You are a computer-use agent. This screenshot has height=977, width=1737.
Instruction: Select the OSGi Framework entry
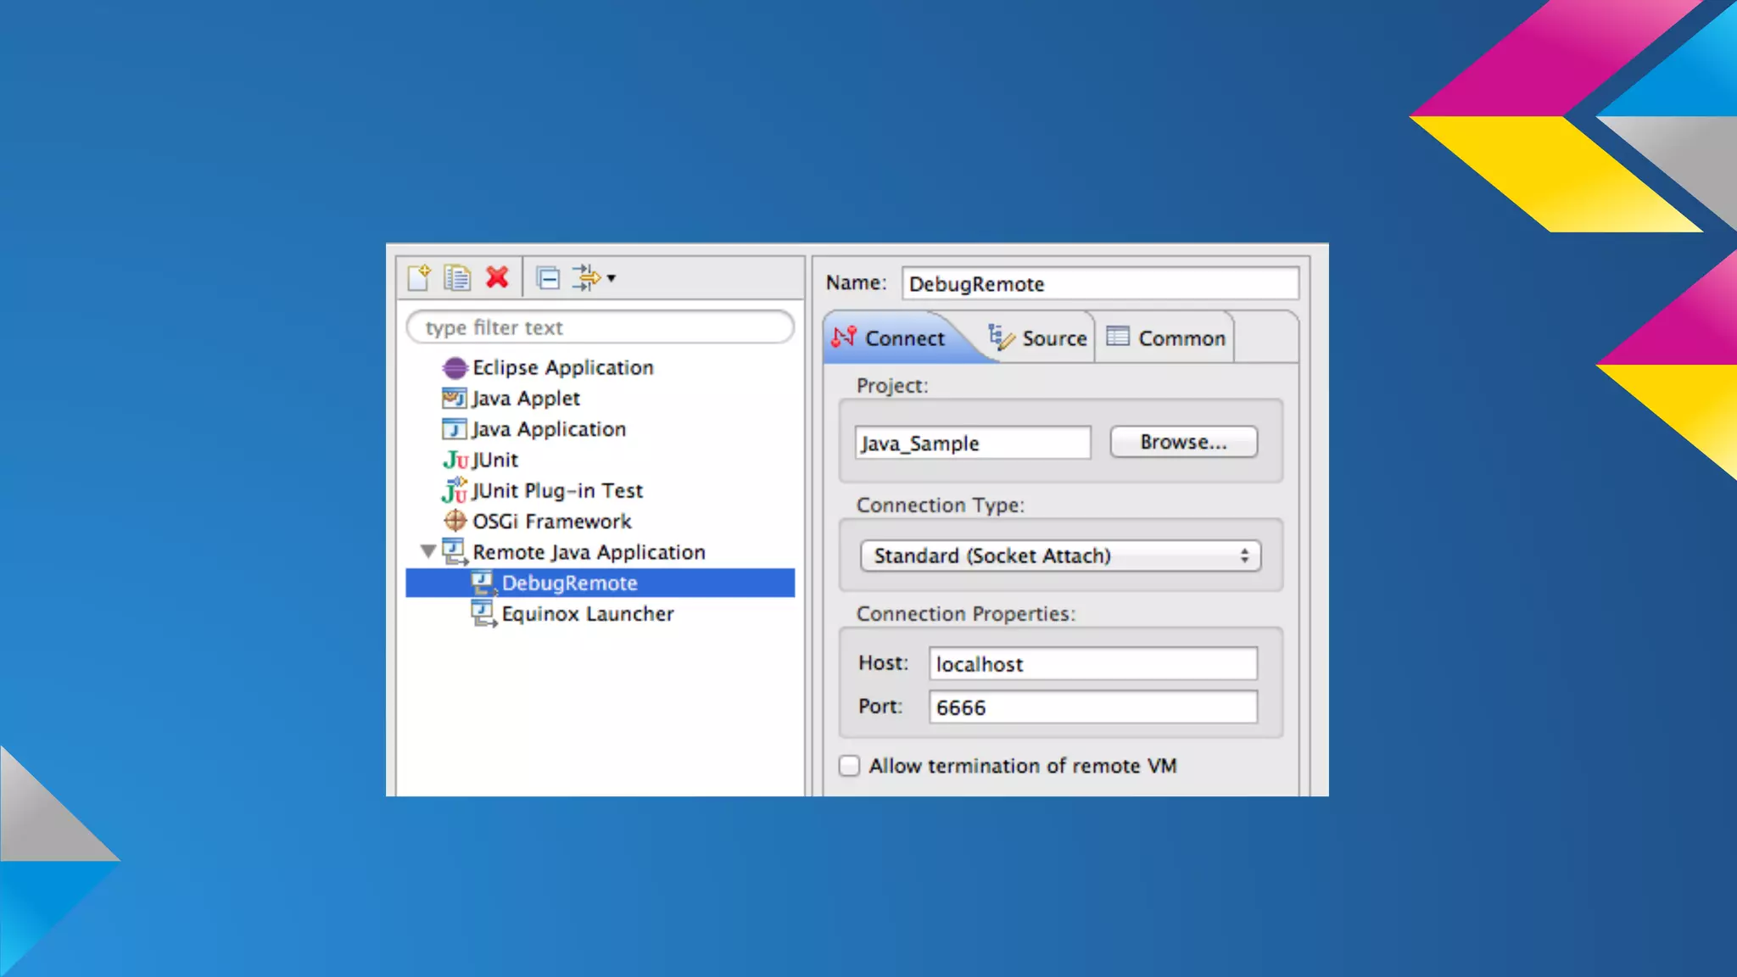tap(551, 521)
